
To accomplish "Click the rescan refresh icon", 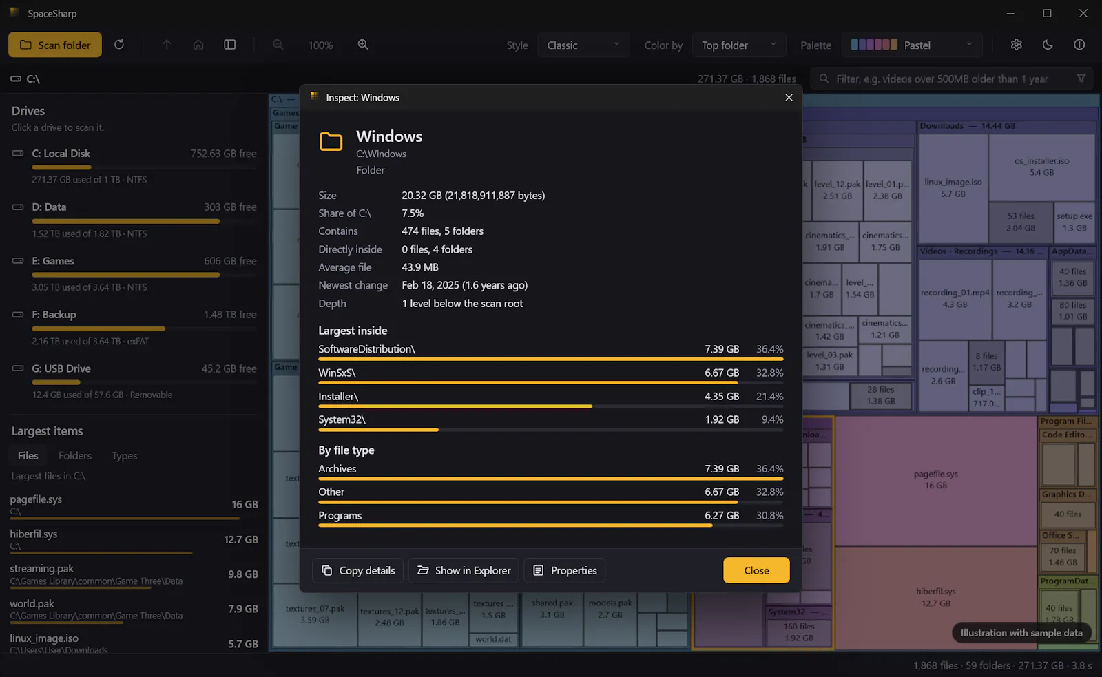I will [x=119, y=45].
